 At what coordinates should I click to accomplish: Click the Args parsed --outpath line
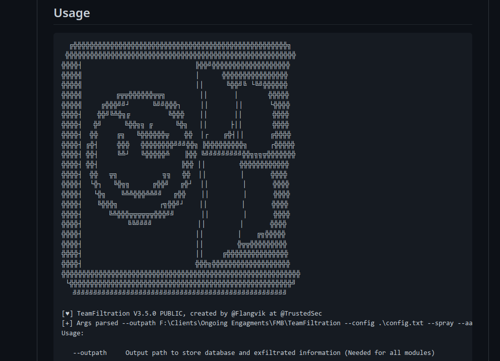pyautogui.click(x=267, y=323)
